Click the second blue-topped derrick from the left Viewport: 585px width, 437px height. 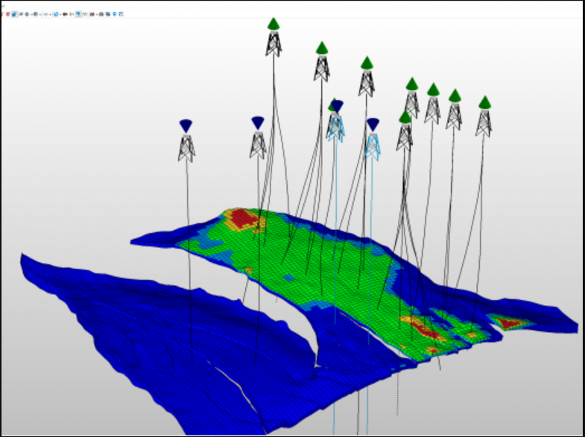point(257,141)
